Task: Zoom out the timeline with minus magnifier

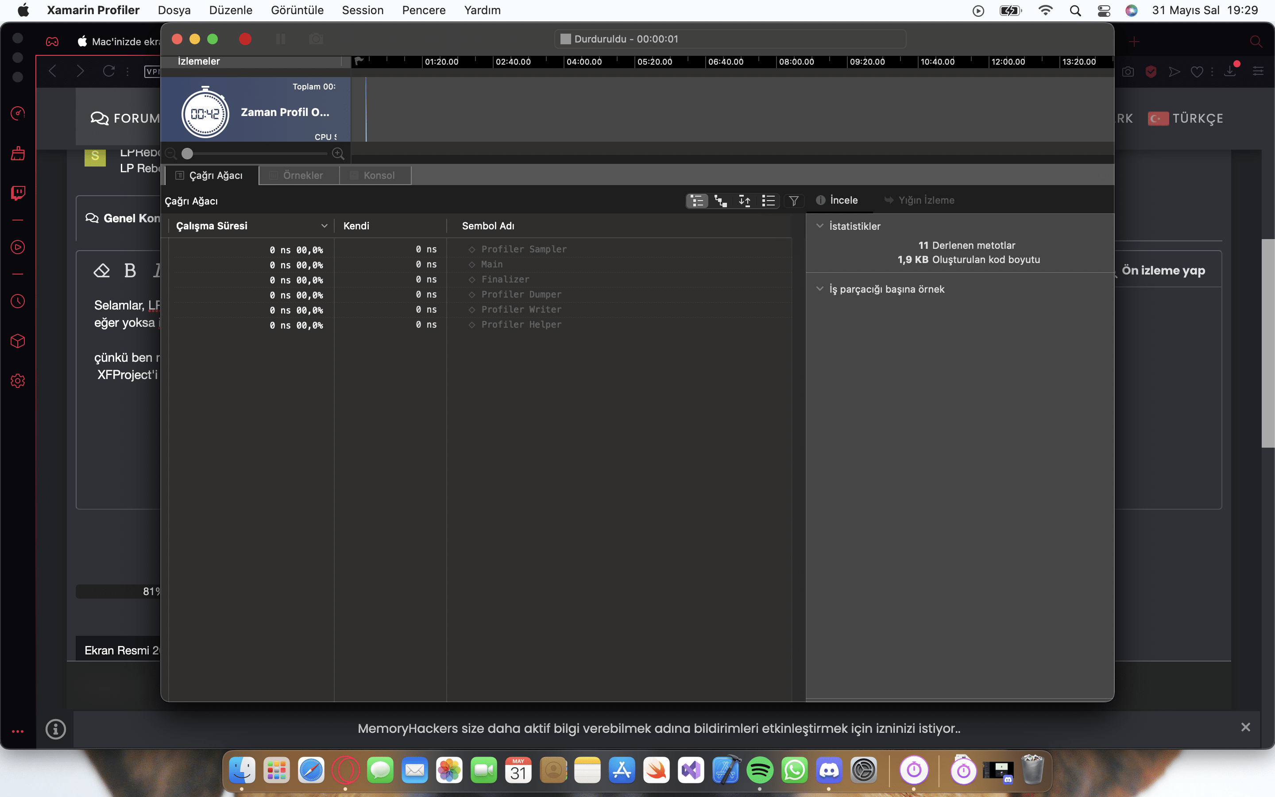Action: coord(171,153)
